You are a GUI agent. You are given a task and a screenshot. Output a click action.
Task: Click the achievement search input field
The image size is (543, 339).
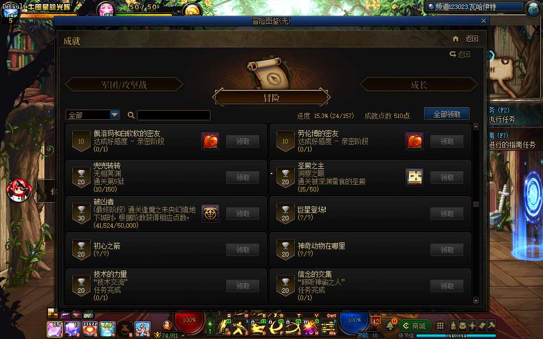[x=174, y=115]
